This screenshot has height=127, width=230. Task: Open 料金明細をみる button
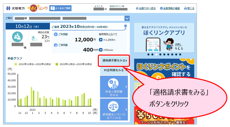pos(114,70)
